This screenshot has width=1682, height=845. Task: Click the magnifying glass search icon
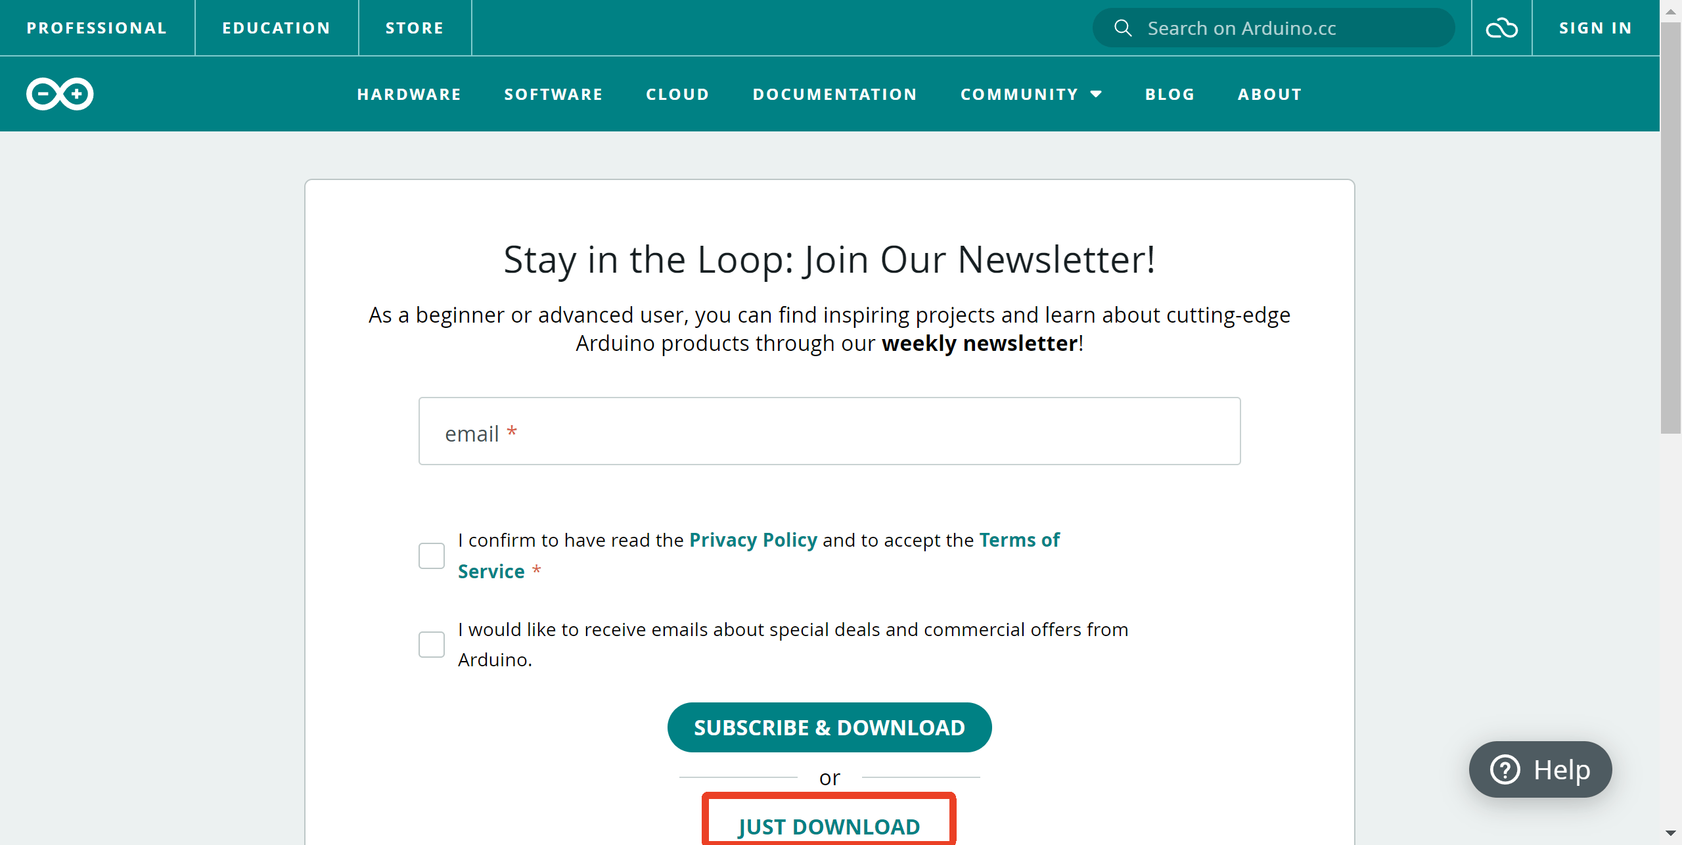1123,28
